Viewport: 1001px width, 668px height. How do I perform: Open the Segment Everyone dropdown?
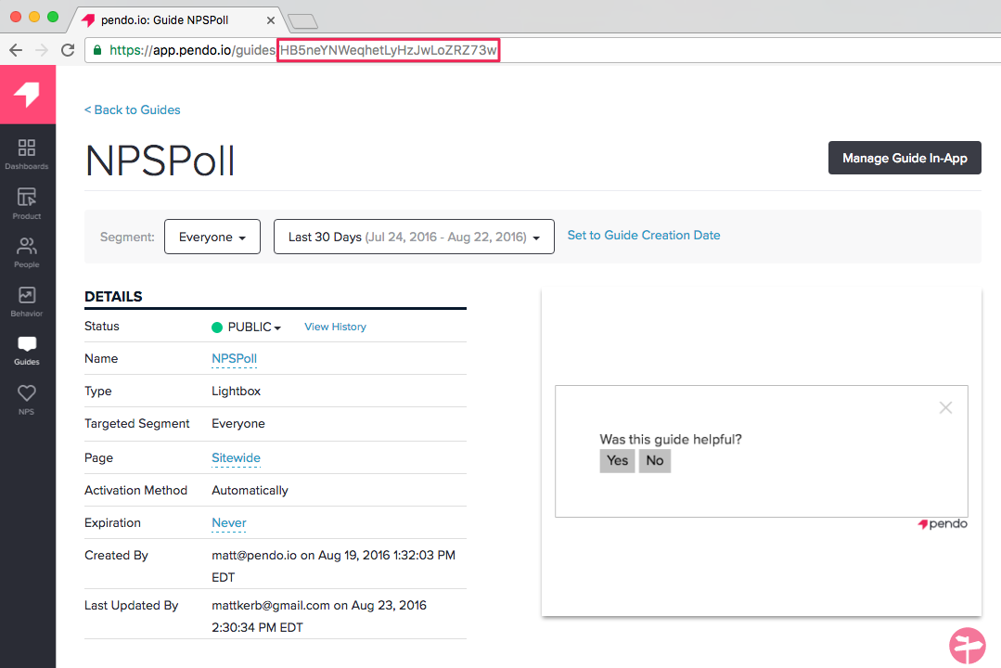click(x=212, y=237)
